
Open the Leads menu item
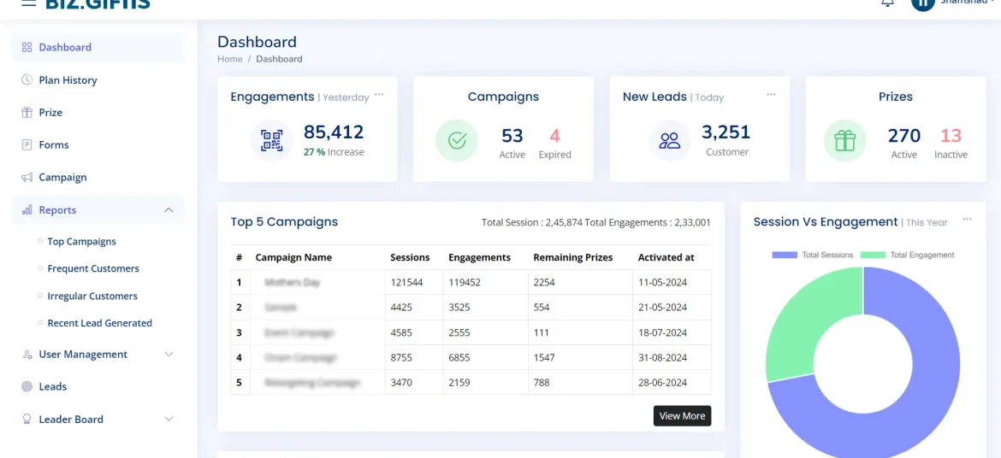click(98, 386)
